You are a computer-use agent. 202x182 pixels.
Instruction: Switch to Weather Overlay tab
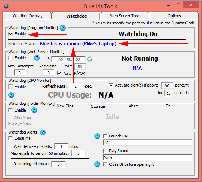pos(27,16)
